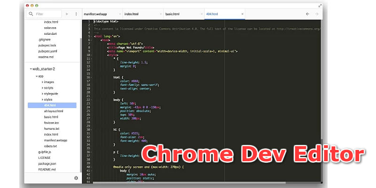376x188 pixels.
Task: Open settings gear in sidebar
Action: click(x=76, y=178)
